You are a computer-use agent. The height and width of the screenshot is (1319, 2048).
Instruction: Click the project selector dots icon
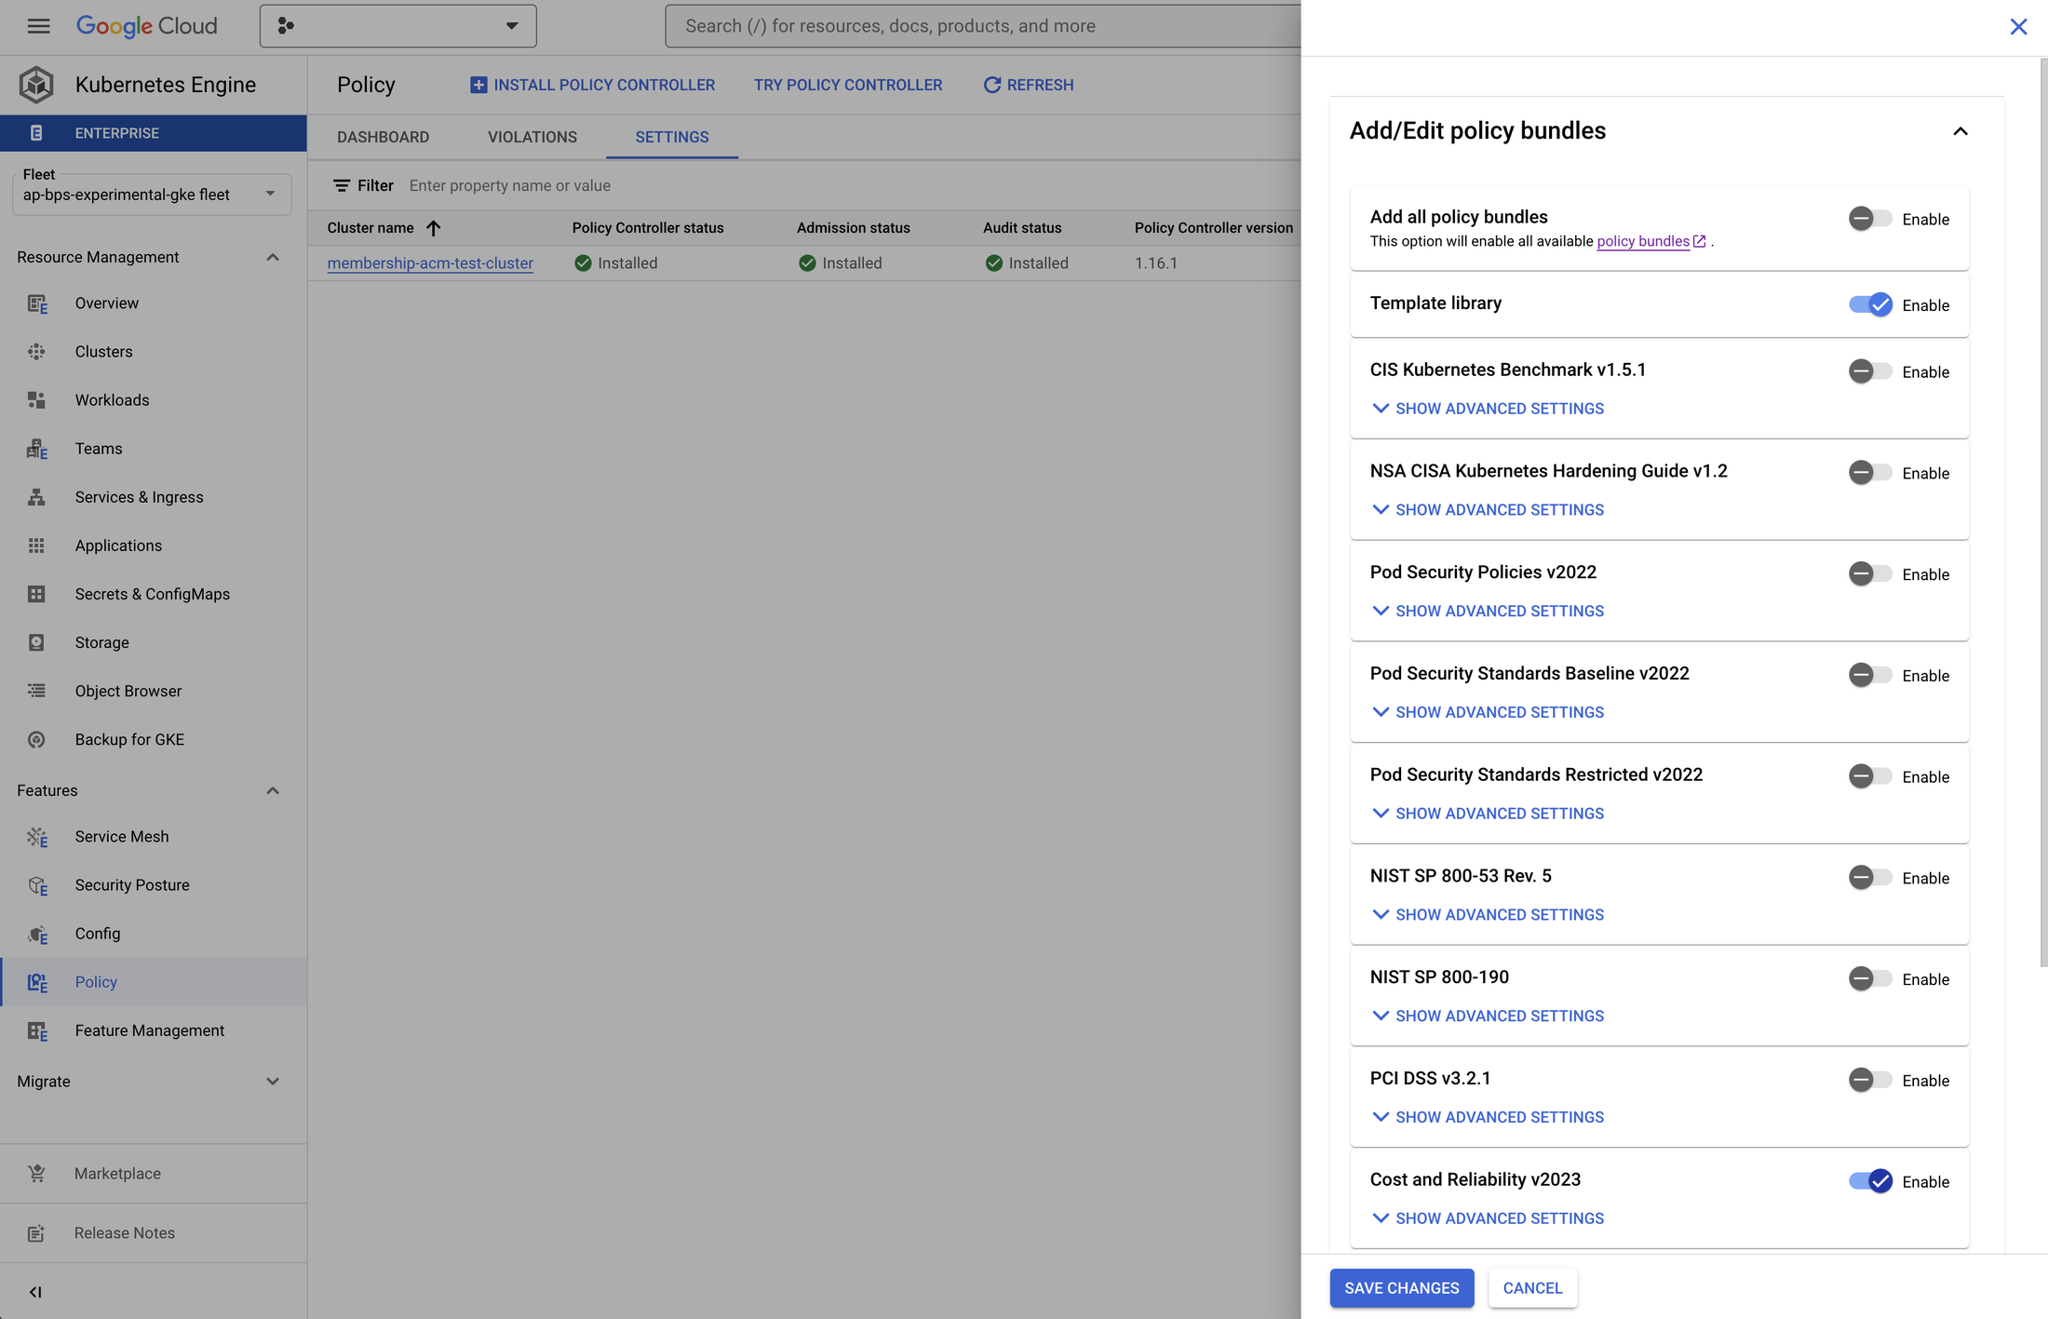click(x=286, y=26)
